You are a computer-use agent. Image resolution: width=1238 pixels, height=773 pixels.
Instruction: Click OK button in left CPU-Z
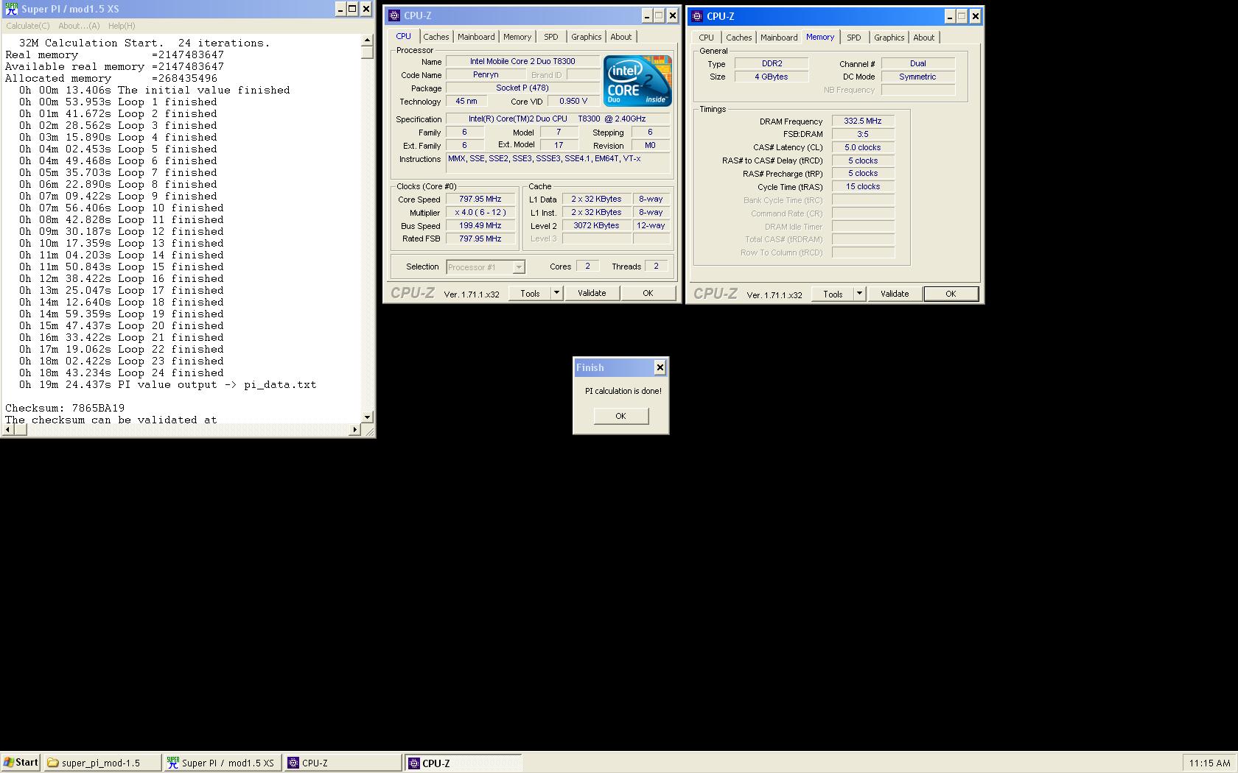click(x=648, y=293)
